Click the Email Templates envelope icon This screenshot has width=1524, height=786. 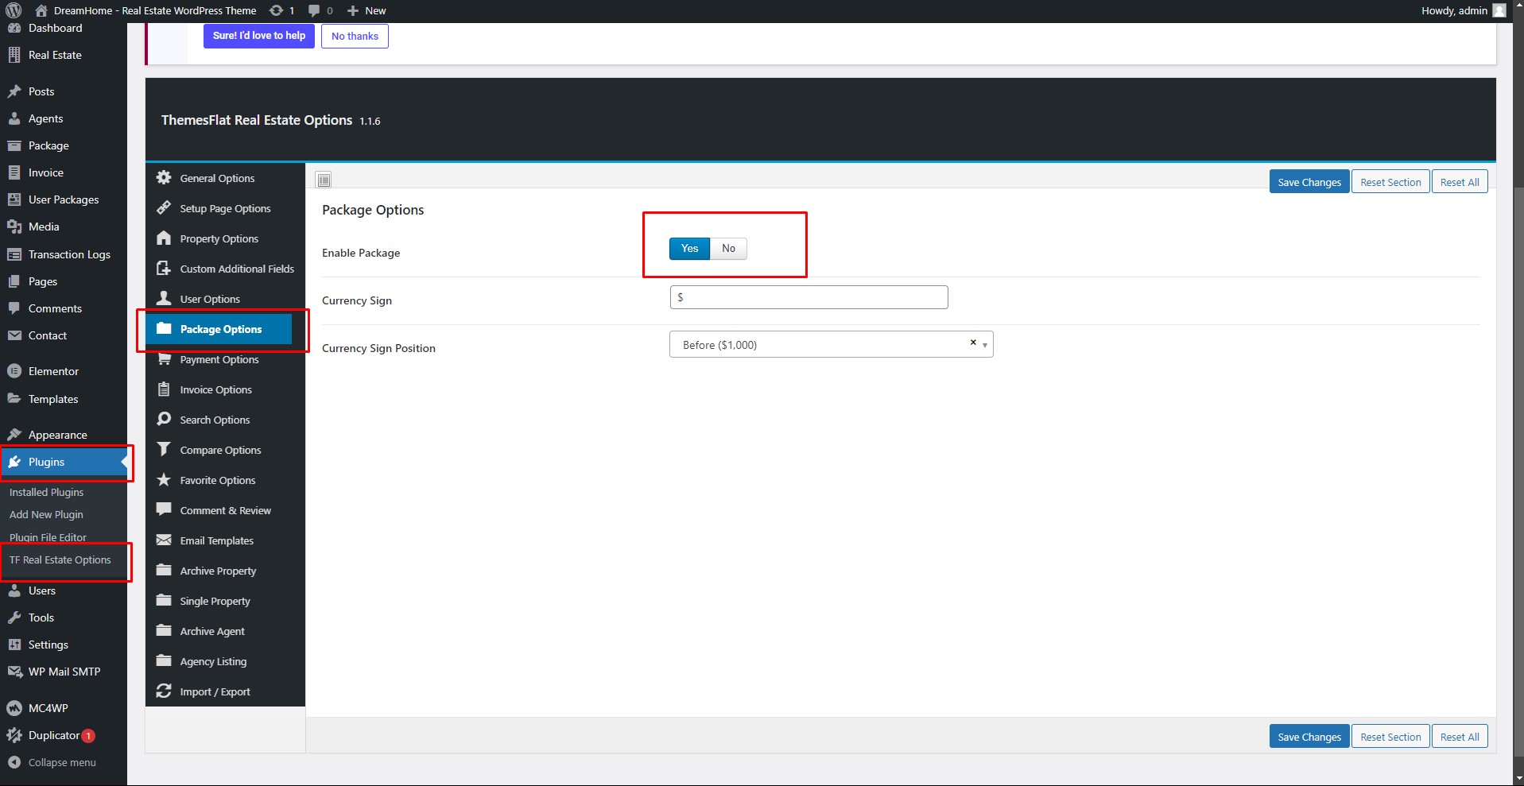[x=164, y=540]
